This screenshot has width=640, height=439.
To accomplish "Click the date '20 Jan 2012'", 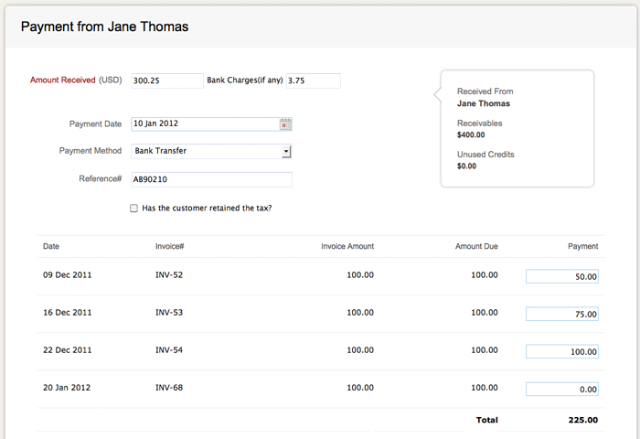I will coord(67,388).
